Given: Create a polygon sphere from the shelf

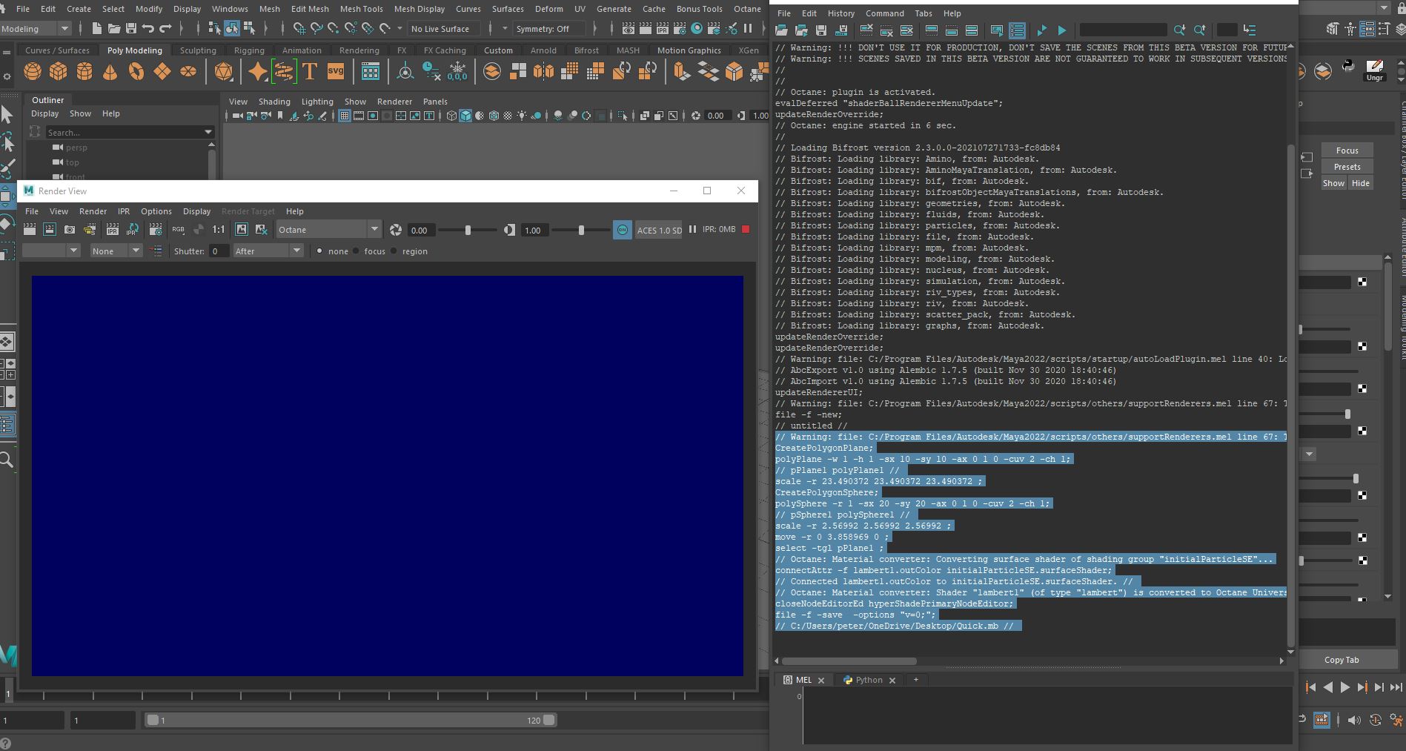Looking at the screenshot, I should (x=33, y=72).
